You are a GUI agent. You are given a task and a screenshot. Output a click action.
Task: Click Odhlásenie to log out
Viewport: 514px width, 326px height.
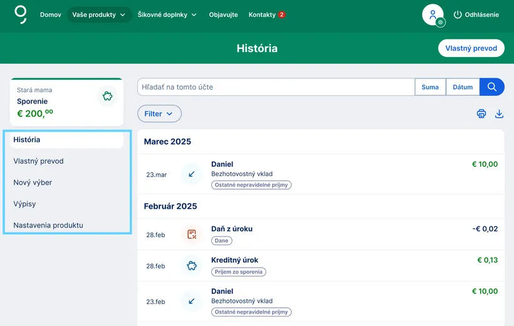pos(476,14)
